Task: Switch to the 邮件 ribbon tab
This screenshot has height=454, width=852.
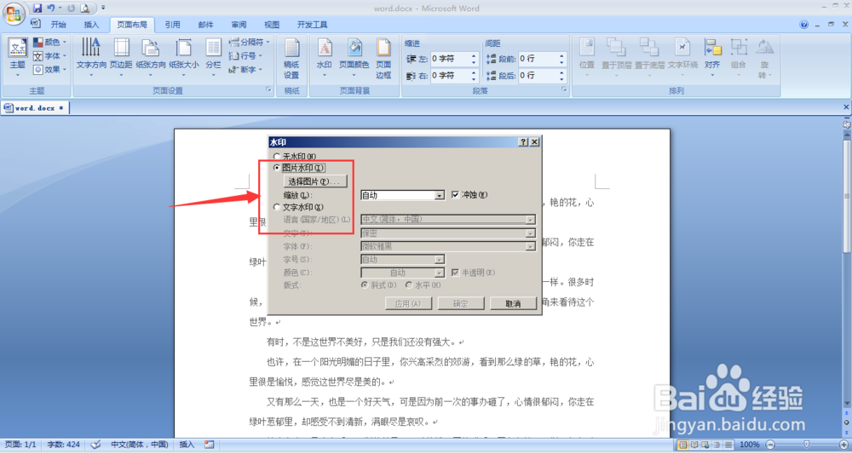Action: coord(206,25)
